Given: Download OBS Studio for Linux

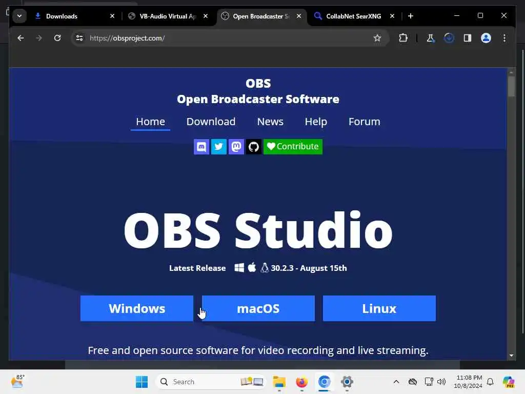Looking at the screenshot, I should click(379, 308).
